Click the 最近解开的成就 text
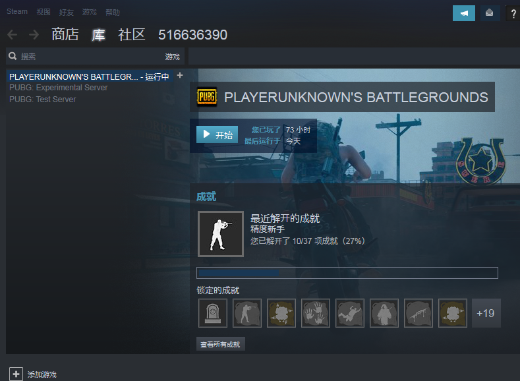Viewport: 520px width, 381px height. pyautogui.click(x=285, y=218)
